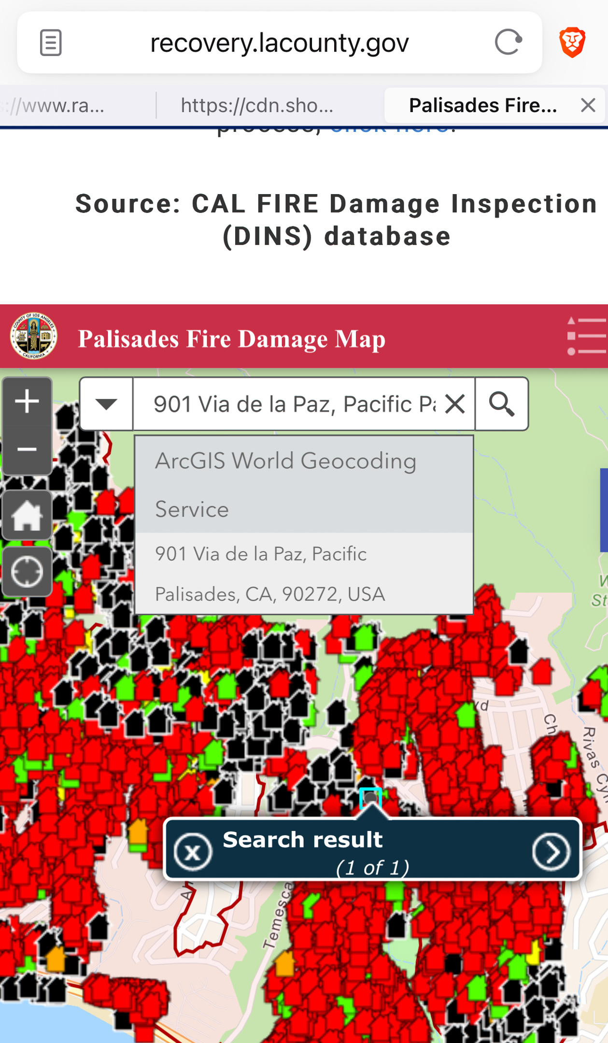This screenshot has height=1043, width=608.
Task: Close the Search result popup
Action: [x=193, y=852]
